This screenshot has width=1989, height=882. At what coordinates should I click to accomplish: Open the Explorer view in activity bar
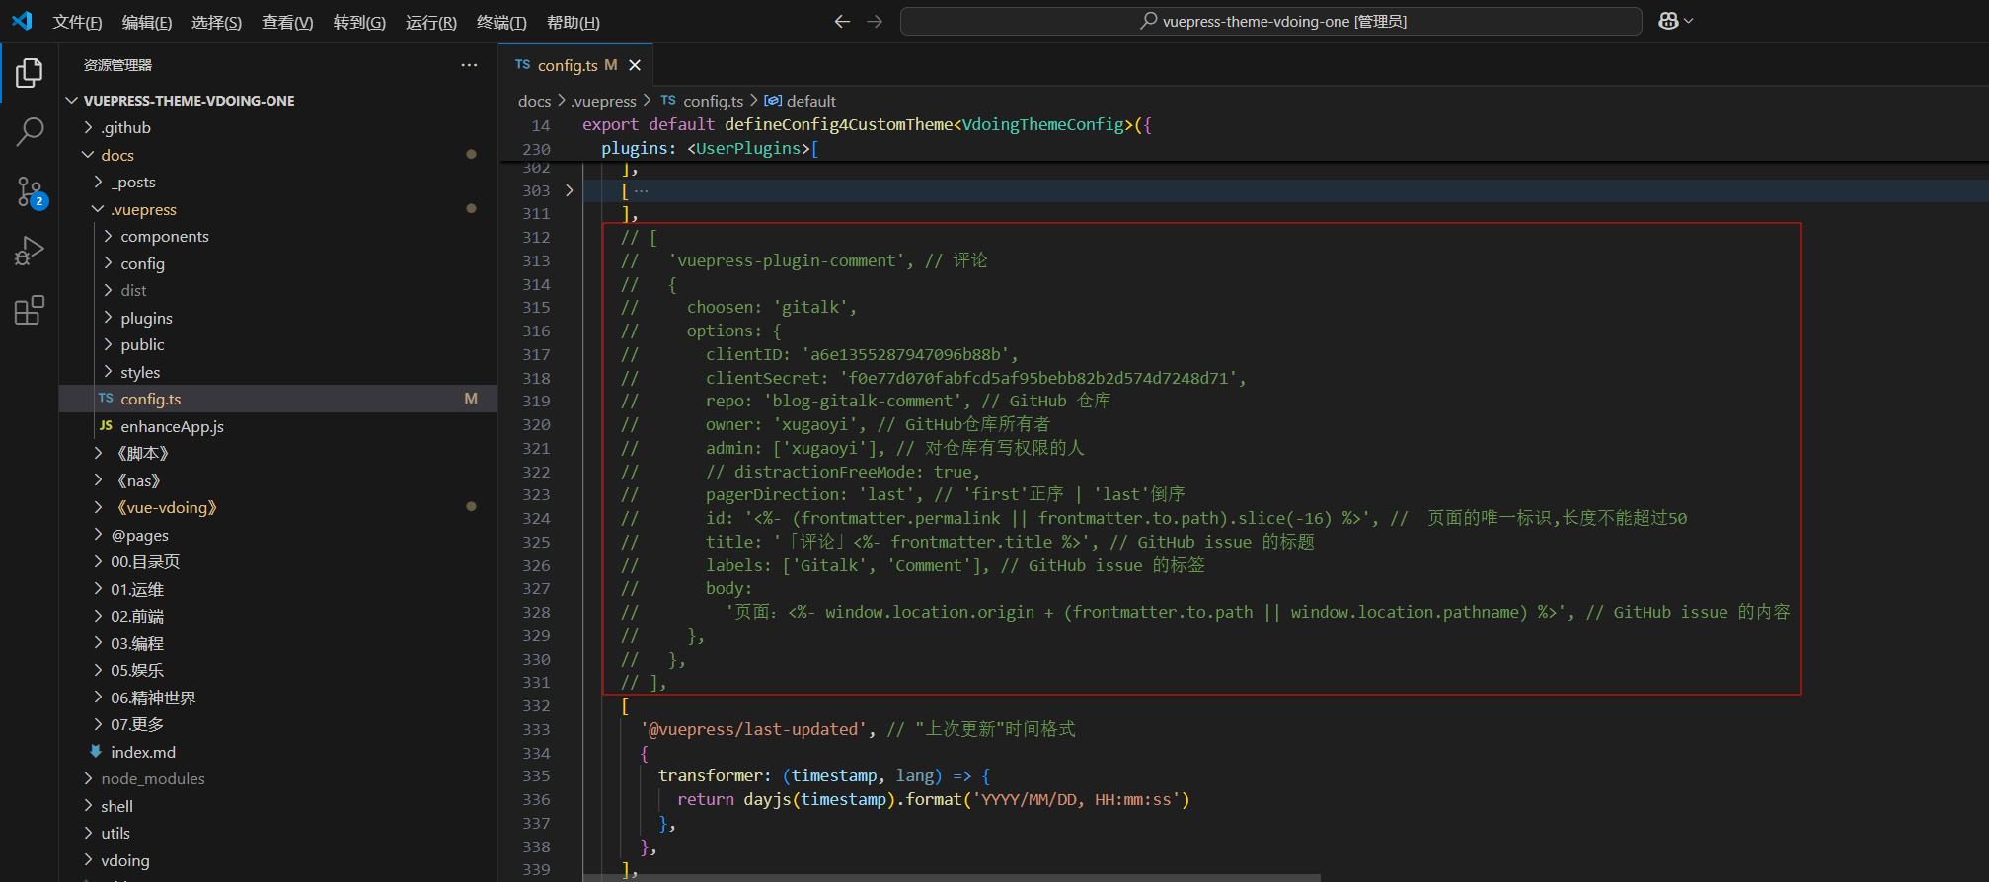click(x=30, y=72)
